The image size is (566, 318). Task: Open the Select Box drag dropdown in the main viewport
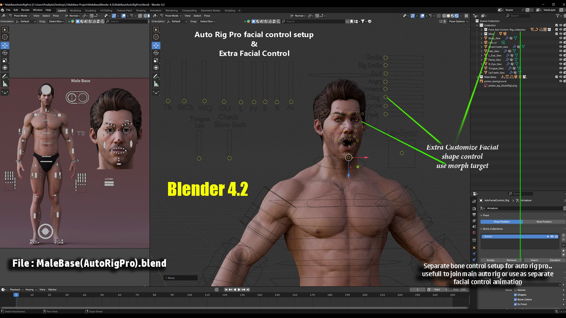click(x=207, y=21)
